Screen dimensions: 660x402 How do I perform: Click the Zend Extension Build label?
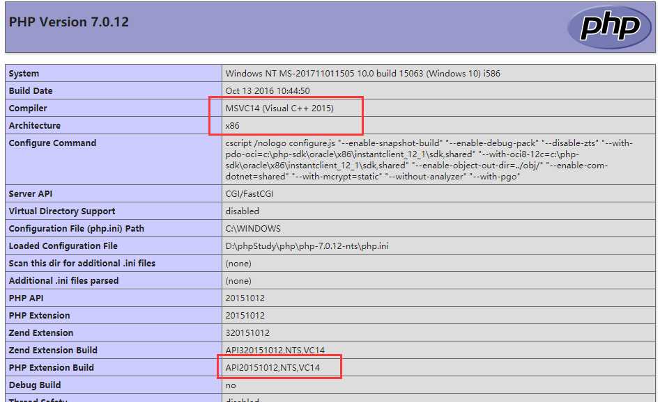point(53,350)
